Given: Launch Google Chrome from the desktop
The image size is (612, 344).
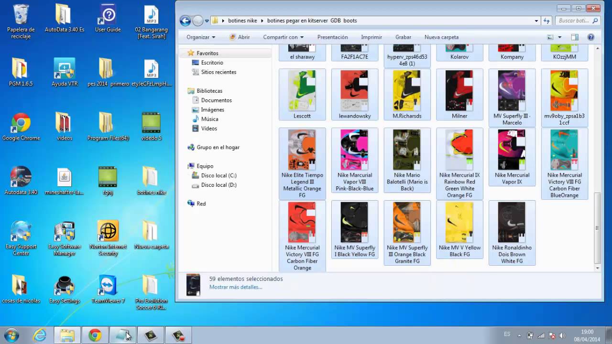Looking at the screenshot, I should coord(21,127).
